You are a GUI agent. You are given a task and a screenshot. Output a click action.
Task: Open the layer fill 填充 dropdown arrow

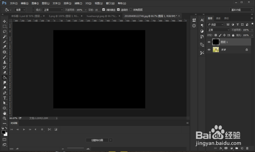[x=252, y=35]
